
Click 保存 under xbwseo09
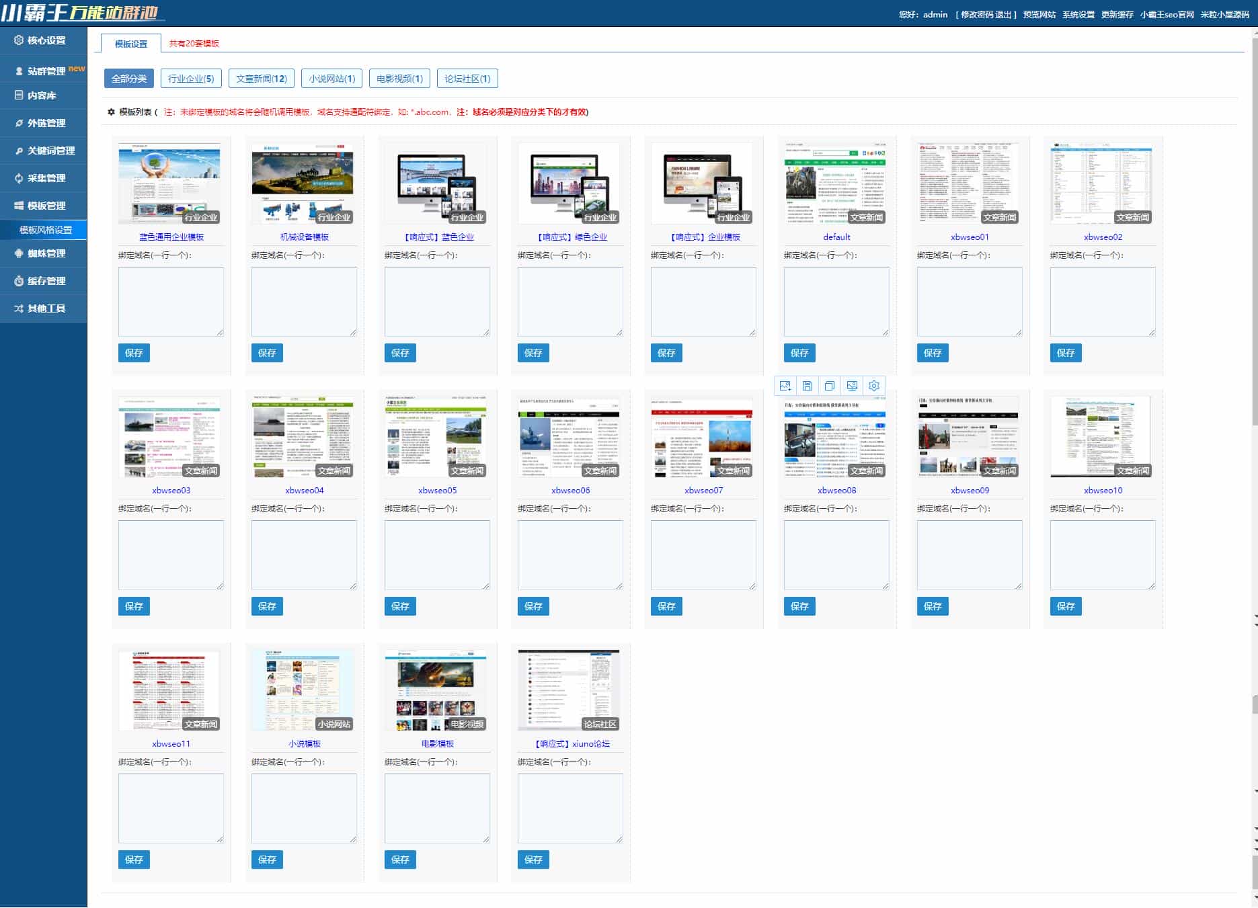click(x=933, y=606)
